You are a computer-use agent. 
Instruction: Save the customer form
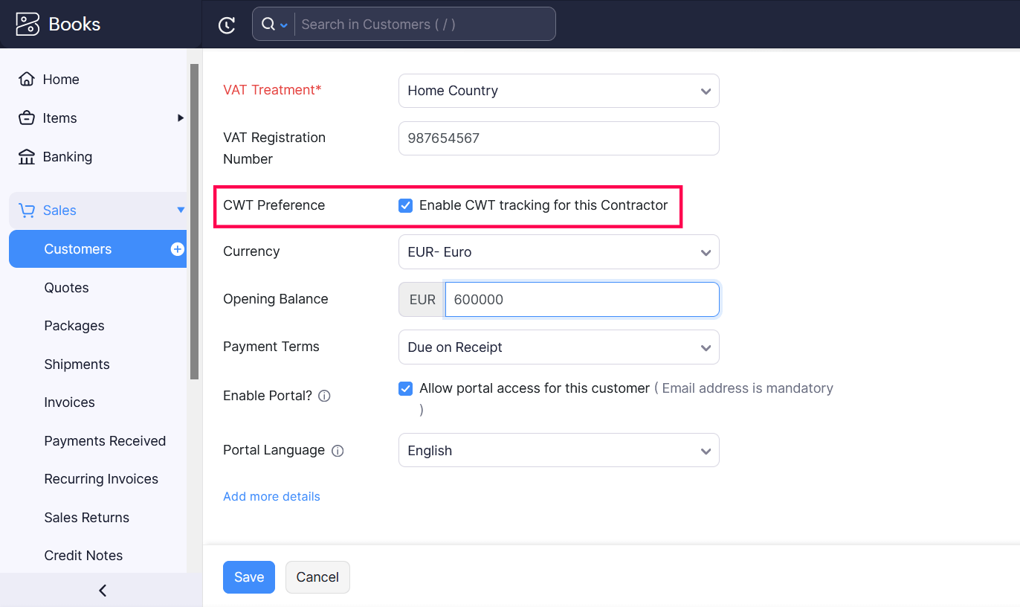248,577
